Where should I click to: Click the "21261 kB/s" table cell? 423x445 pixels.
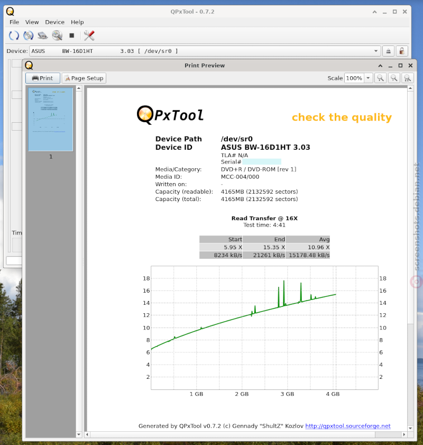point(264,255)
